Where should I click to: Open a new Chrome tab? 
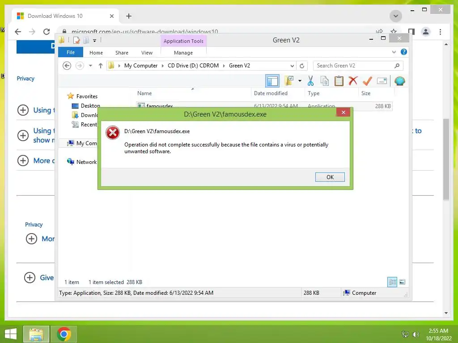(129, 16)
